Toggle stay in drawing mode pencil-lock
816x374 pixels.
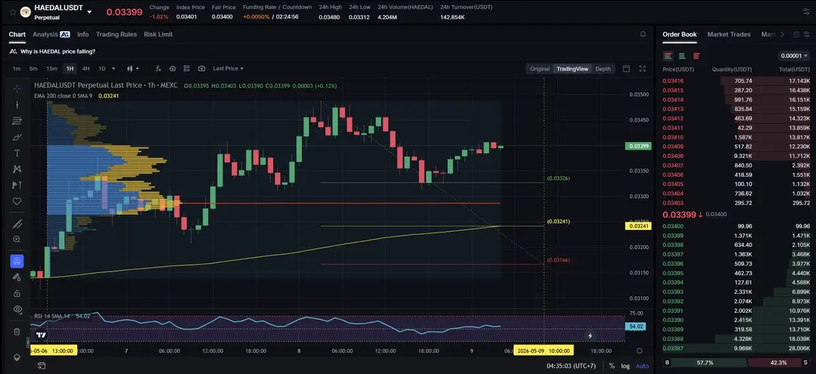point(16,277)
